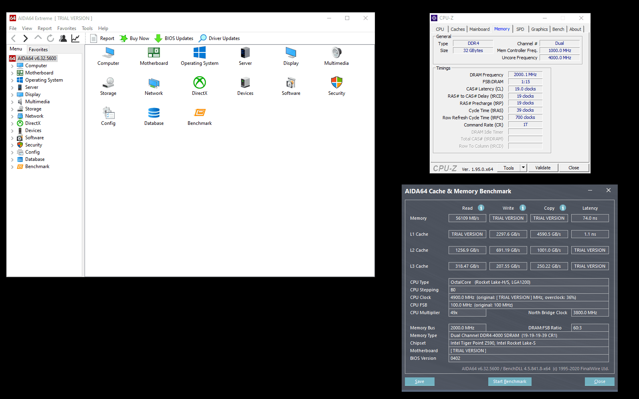Select Security item in the tree
Viewport: 639px width, 399px height.
34,145
